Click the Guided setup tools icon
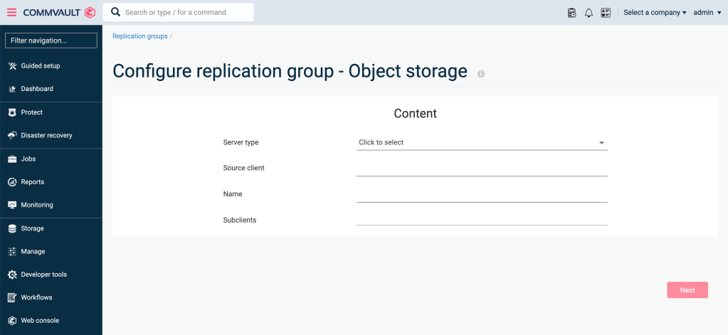Viewport: 728px width, 335px height. [x=13, y=66]
